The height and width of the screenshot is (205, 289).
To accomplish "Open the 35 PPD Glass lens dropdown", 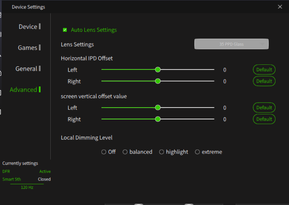I will click(x=231, y=44).
